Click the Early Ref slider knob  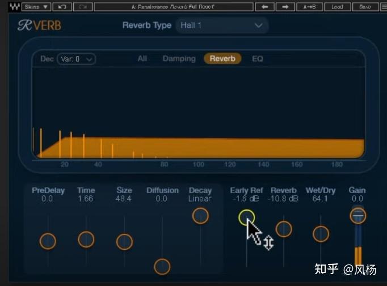point(247,217)
